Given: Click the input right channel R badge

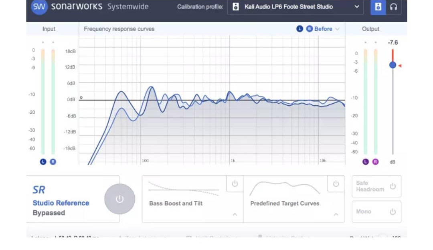Looking at the screenshot, I should [53, 162].
